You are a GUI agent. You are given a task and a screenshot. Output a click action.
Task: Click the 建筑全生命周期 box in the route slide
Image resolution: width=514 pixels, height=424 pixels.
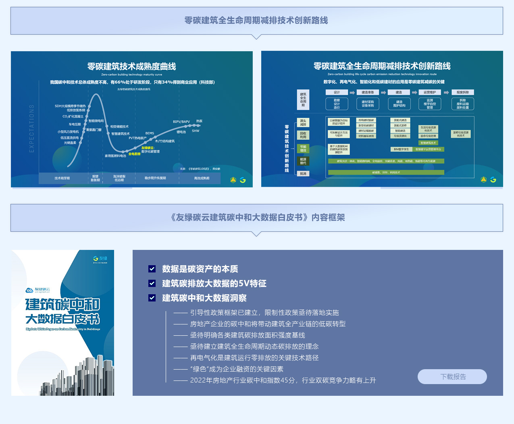point(303,100)
